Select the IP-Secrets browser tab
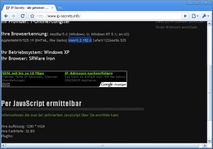Screen dimensions: 213x149 pyautogui.click(x=29, y=8)
